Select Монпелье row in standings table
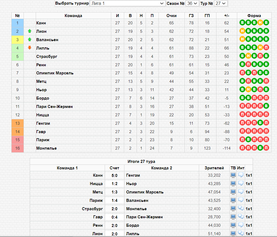The image size is (277, 237). point(141,148)
